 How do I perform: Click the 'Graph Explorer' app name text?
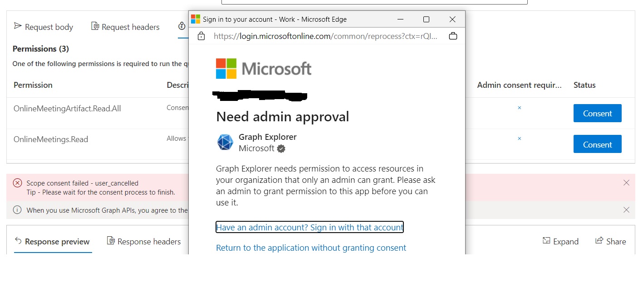268,137
